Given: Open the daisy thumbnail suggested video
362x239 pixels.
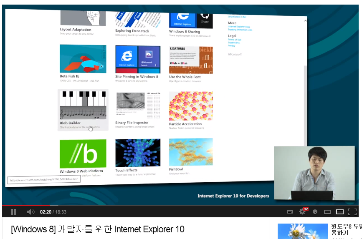Looking at the screenshot, I should (302, 231).
